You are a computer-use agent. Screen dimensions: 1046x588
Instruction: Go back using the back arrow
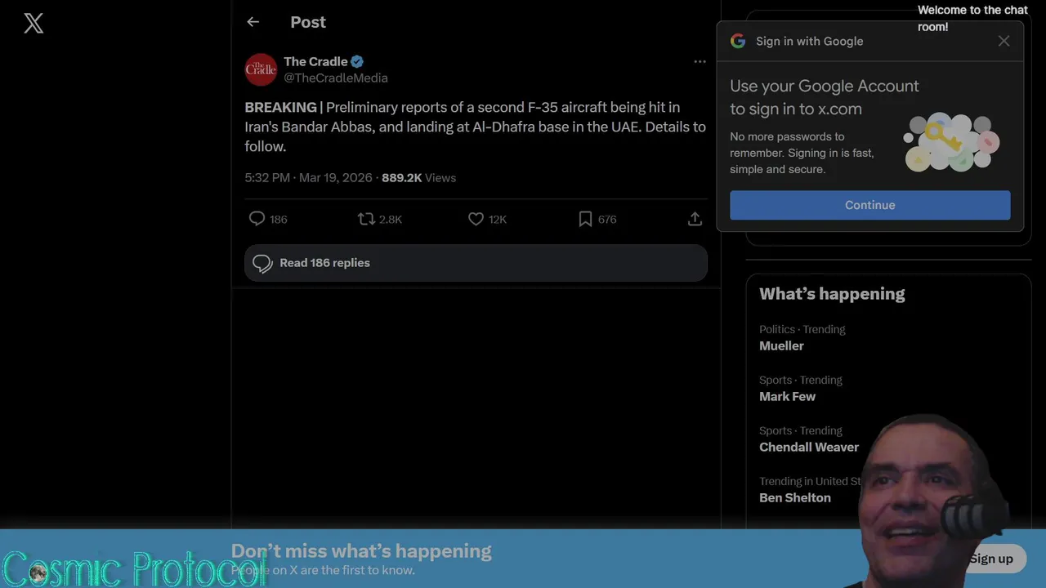(253, 22)
